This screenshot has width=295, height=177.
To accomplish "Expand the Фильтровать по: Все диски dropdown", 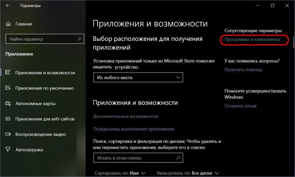I will click(188, 173).
